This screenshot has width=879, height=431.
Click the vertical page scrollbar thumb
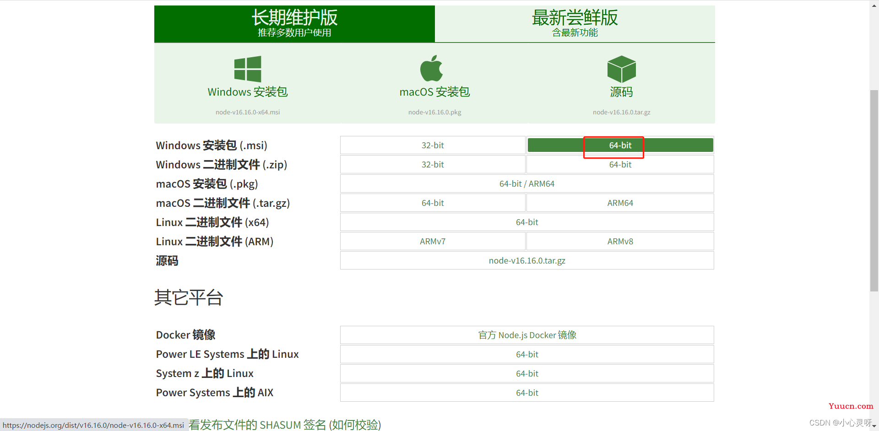coord(874,191)
